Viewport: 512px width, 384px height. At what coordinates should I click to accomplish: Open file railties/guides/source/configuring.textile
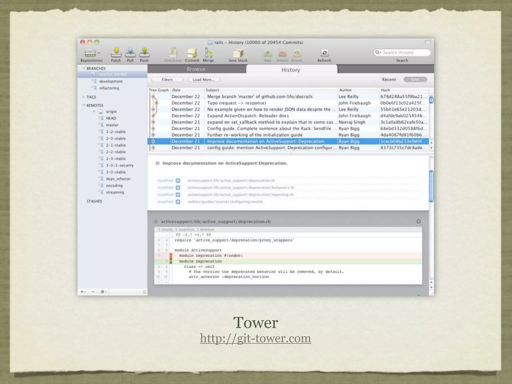225,201
